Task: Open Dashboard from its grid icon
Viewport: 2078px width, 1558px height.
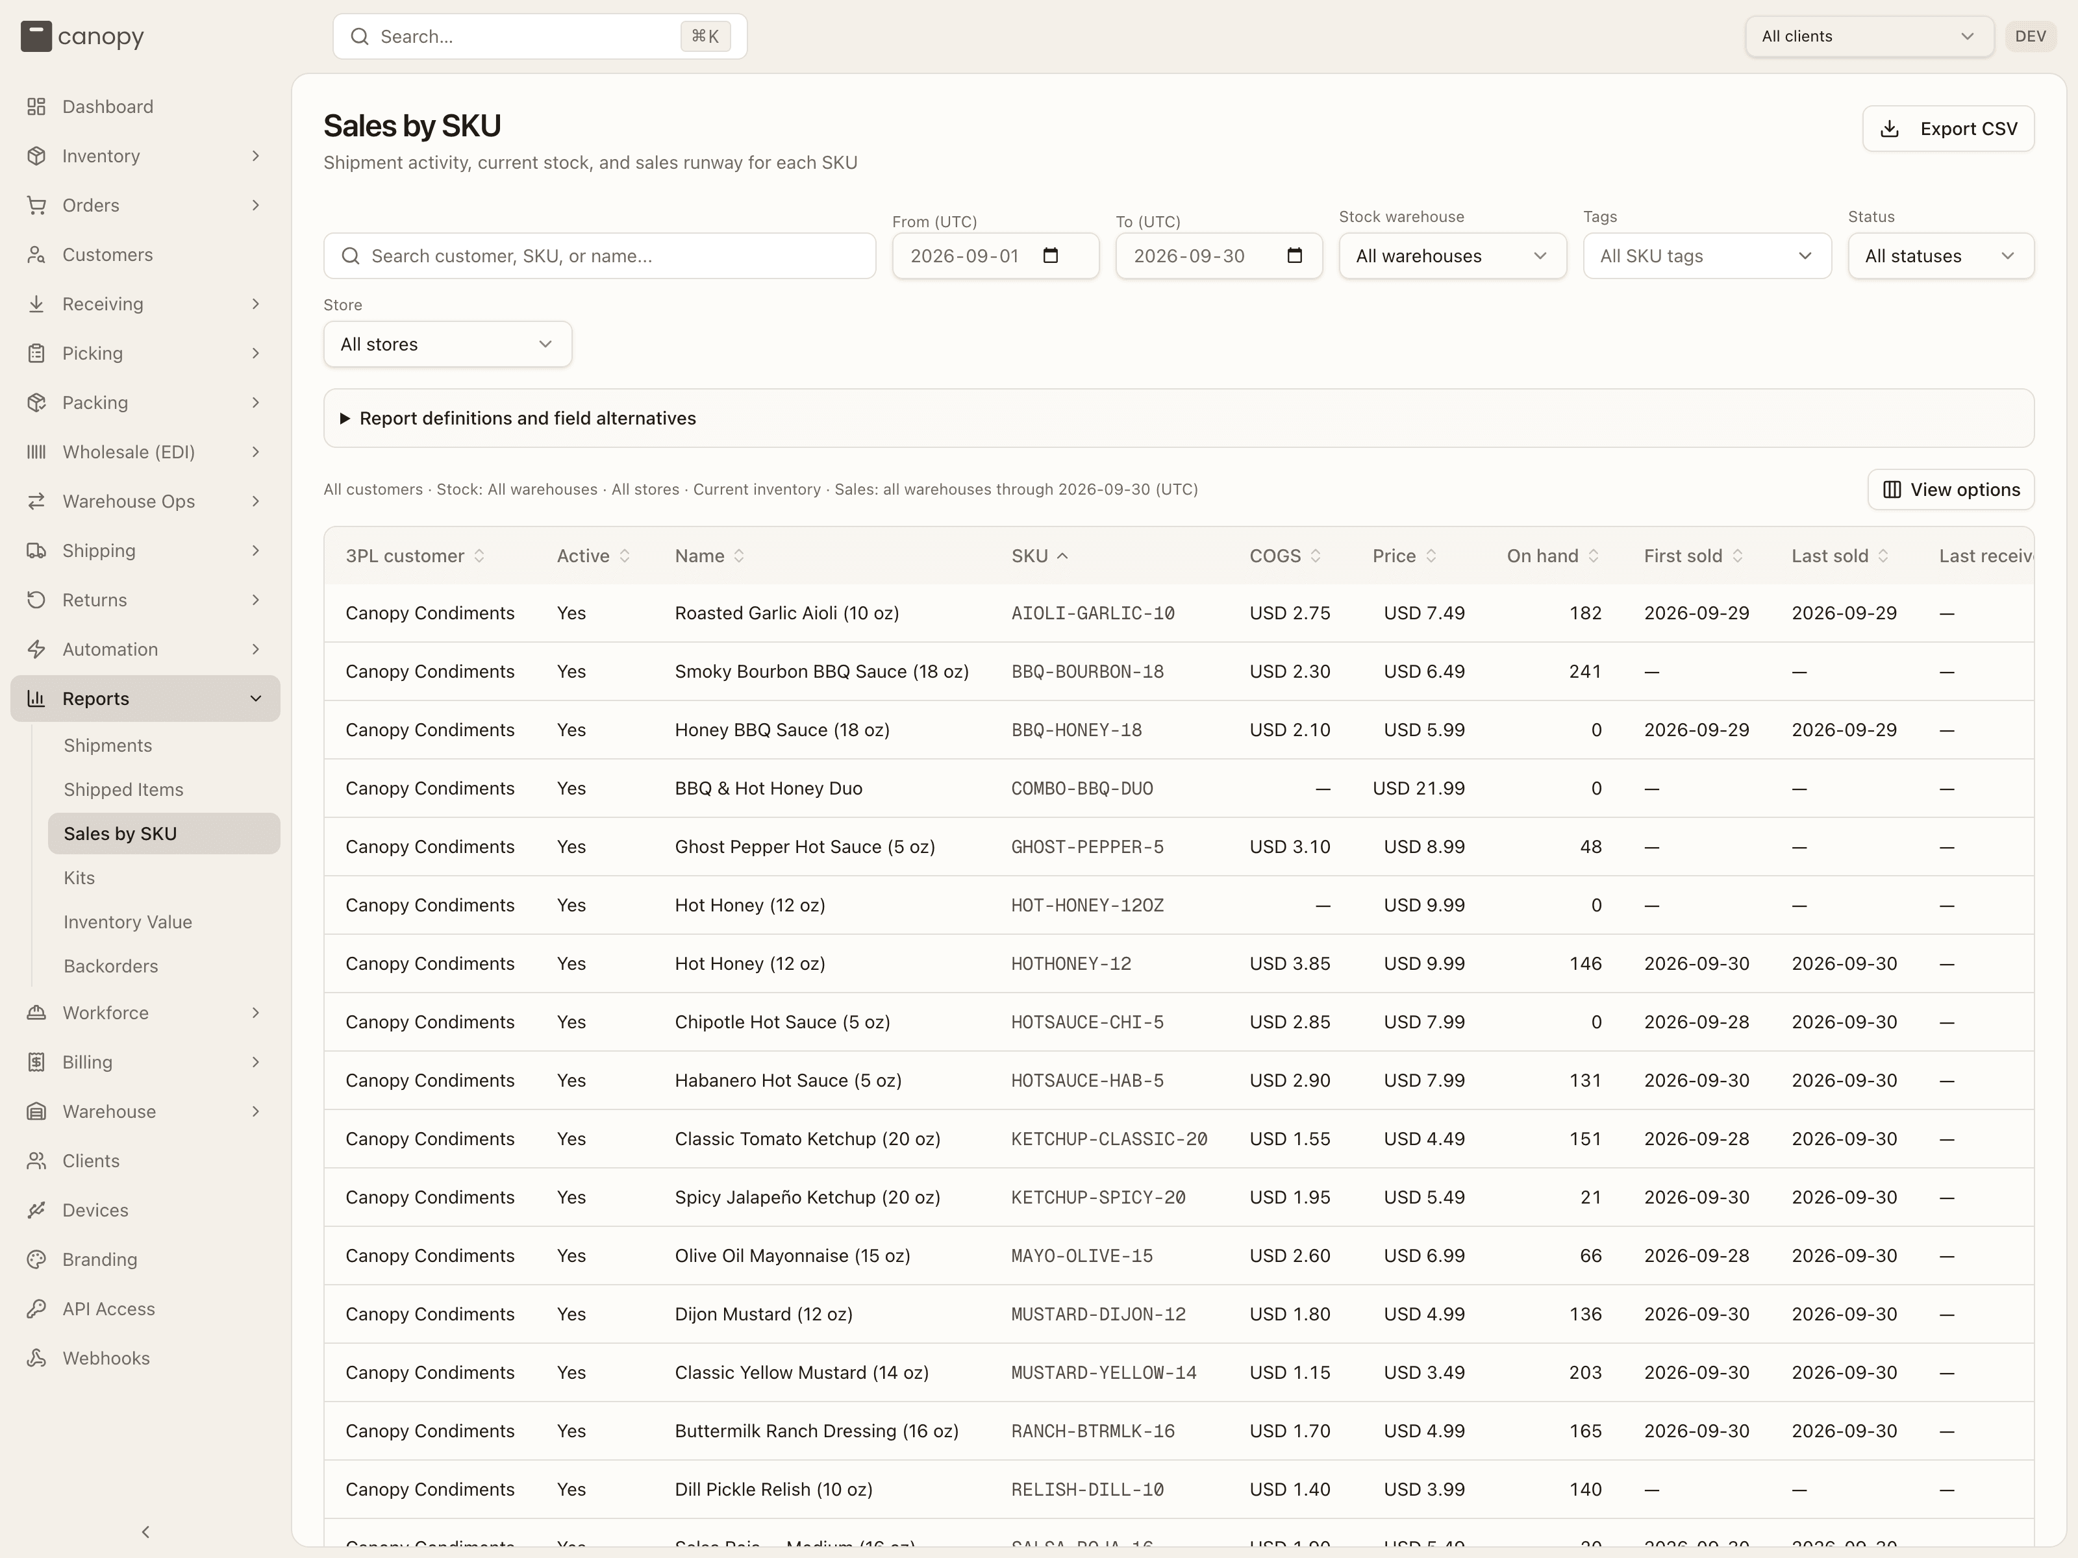Action: pos(36,107)
